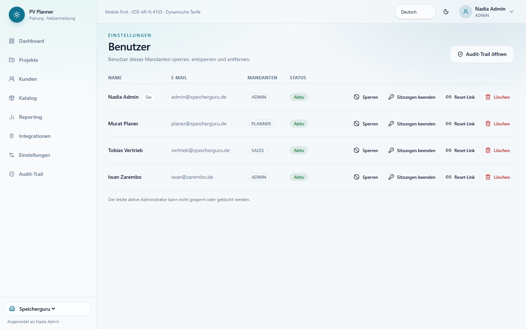Open the Katalog sidebar entry
Viewport: 526px width, 329px height.
pyautogui.click(x=48, y=98)
